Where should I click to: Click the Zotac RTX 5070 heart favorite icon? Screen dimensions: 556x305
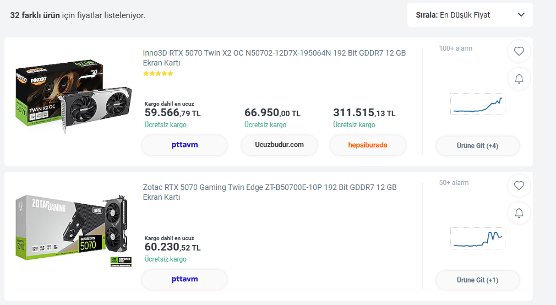pyautogui.click(x=519, y=186)
